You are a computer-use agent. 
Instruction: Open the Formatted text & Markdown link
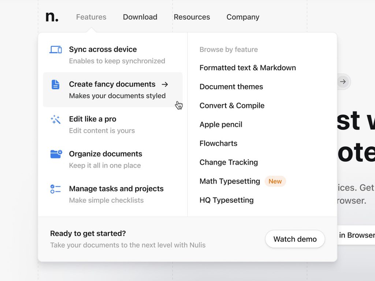(248, 68)
